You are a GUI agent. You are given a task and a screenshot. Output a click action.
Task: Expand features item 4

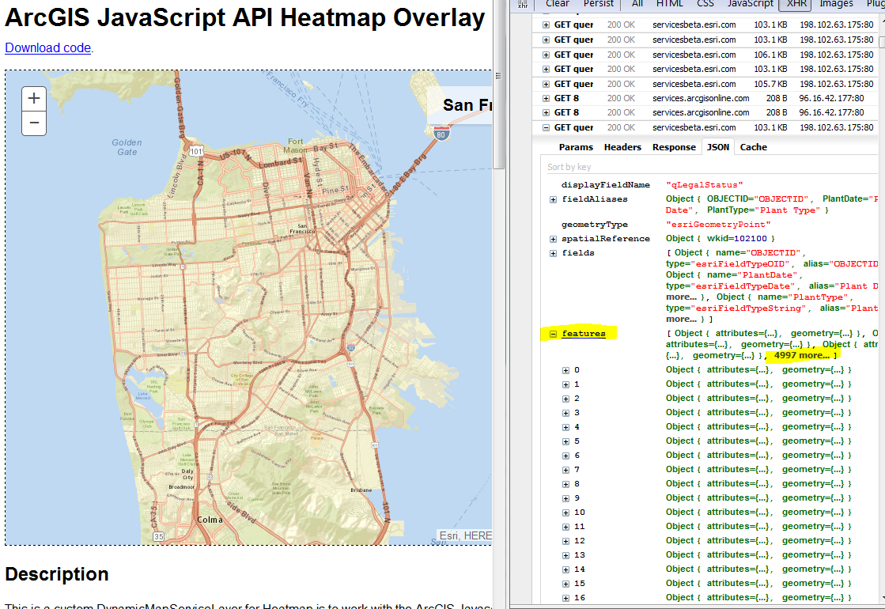tap(565, 427)
